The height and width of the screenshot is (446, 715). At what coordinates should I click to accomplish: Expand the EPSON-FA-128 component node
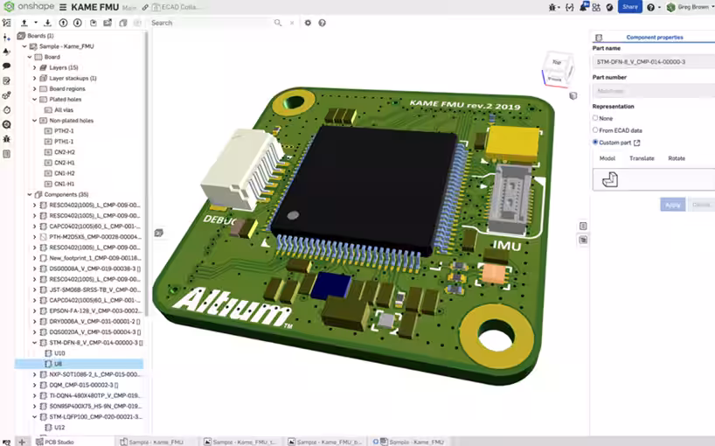(x=35, y=310)
